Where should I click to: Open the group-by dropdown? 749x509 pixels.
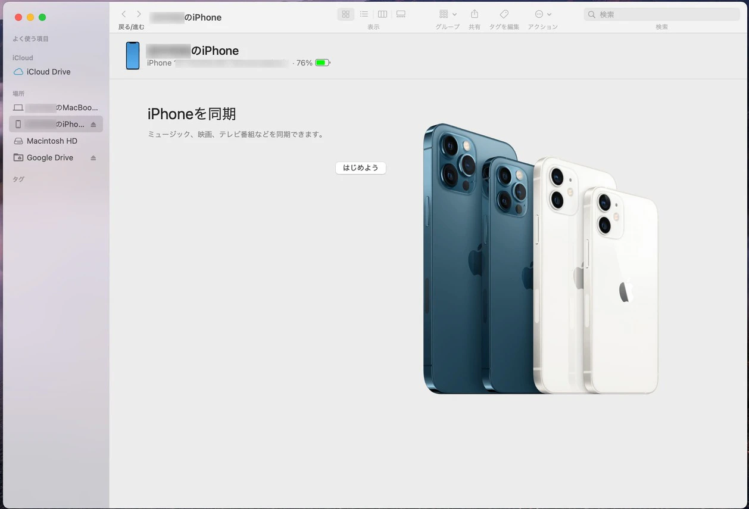tap(448, 14)
